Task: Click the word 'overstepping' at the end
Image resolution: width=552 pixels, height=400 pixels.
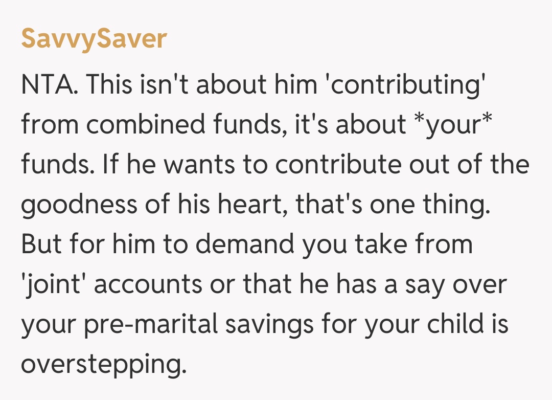Action: tap(102, 363)
